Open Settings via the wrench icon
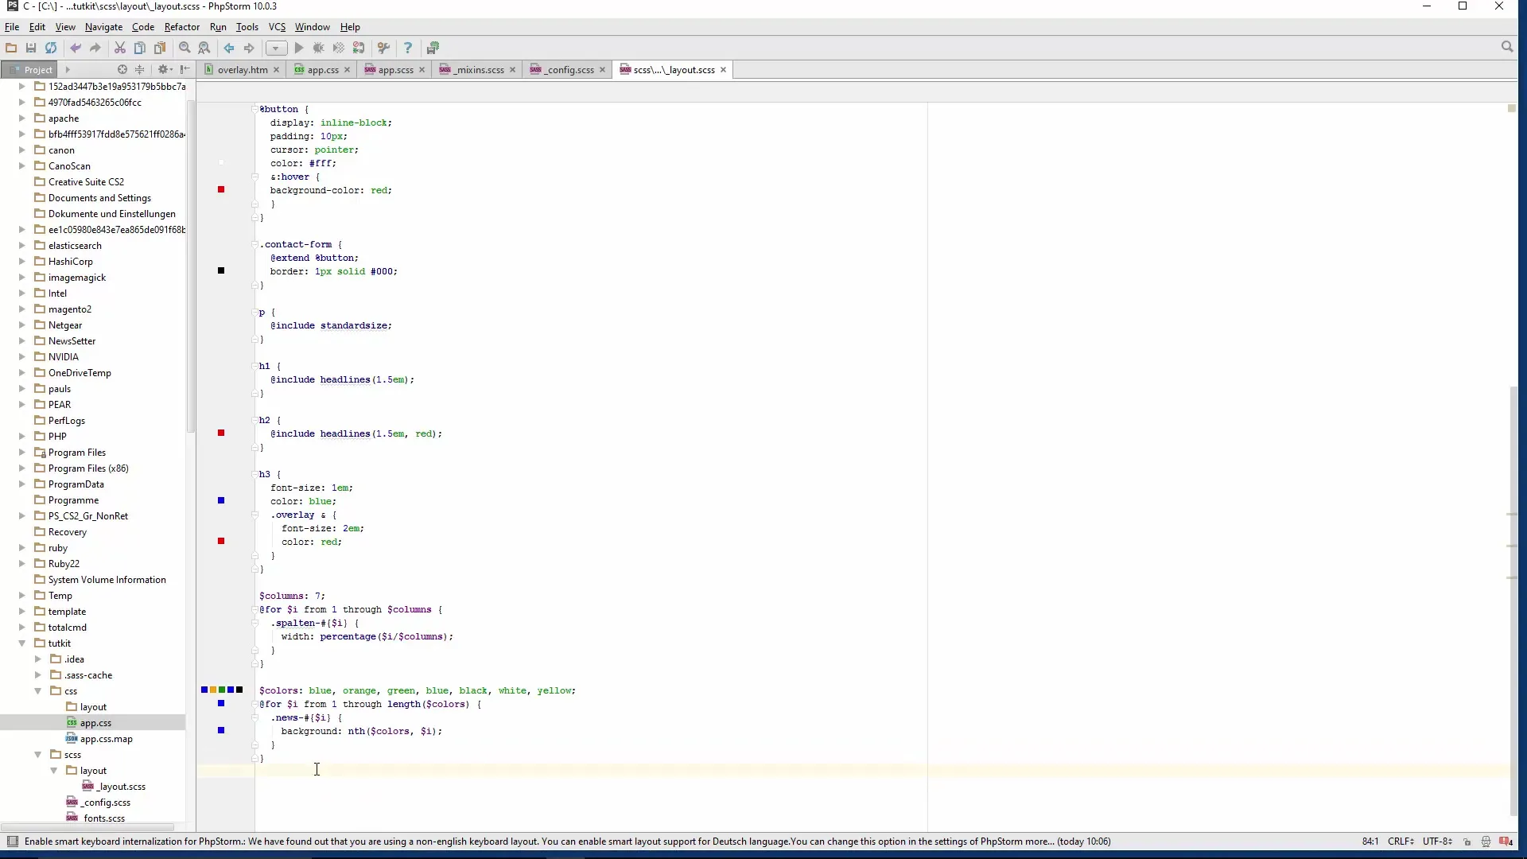 click(383, 48)
